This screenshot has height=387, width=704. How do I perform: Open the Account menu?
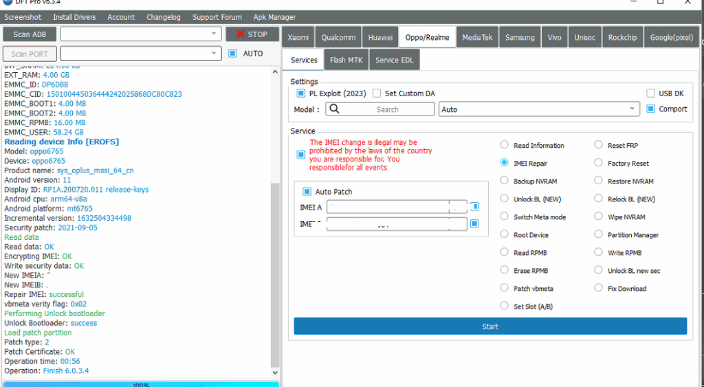click(121, 17)
